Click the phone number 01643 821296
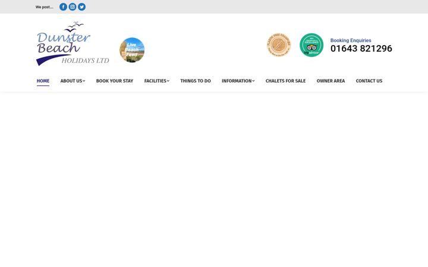Screen dimensions: 428x267 (361, 49)
